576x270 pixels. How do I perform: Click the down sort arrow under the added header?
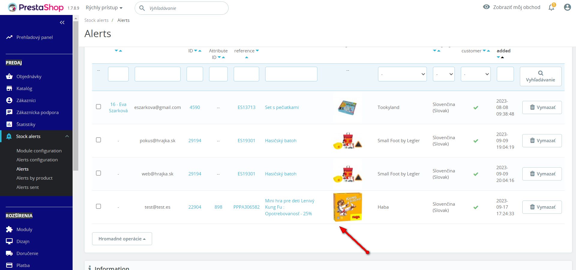tap(498, 57)
